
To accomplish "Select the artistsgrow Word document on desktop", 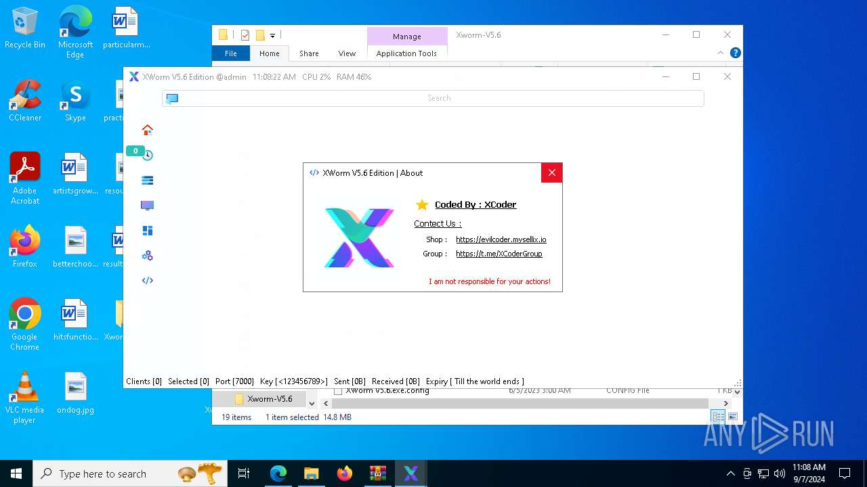I will coord(75,174).
